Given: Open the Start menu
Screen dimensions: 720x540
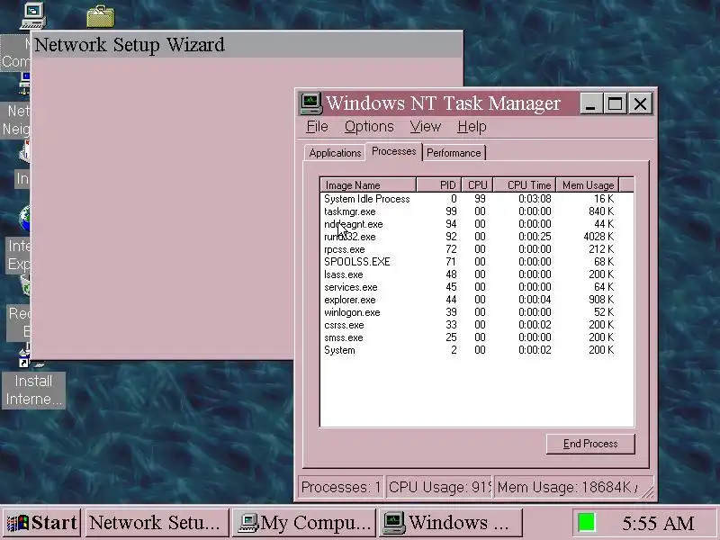Looking at the screenshot, I should (41, 523).
